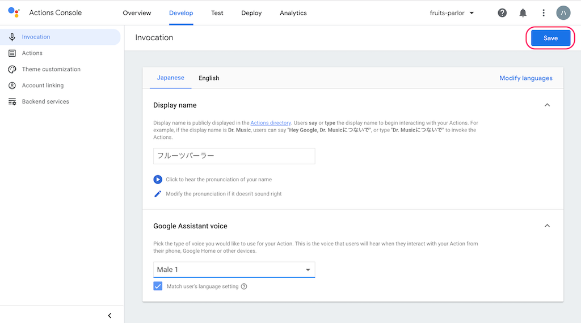Click the Invocation microphone icon
This screenshot has width=581, height=323.
tap(12, 37)
